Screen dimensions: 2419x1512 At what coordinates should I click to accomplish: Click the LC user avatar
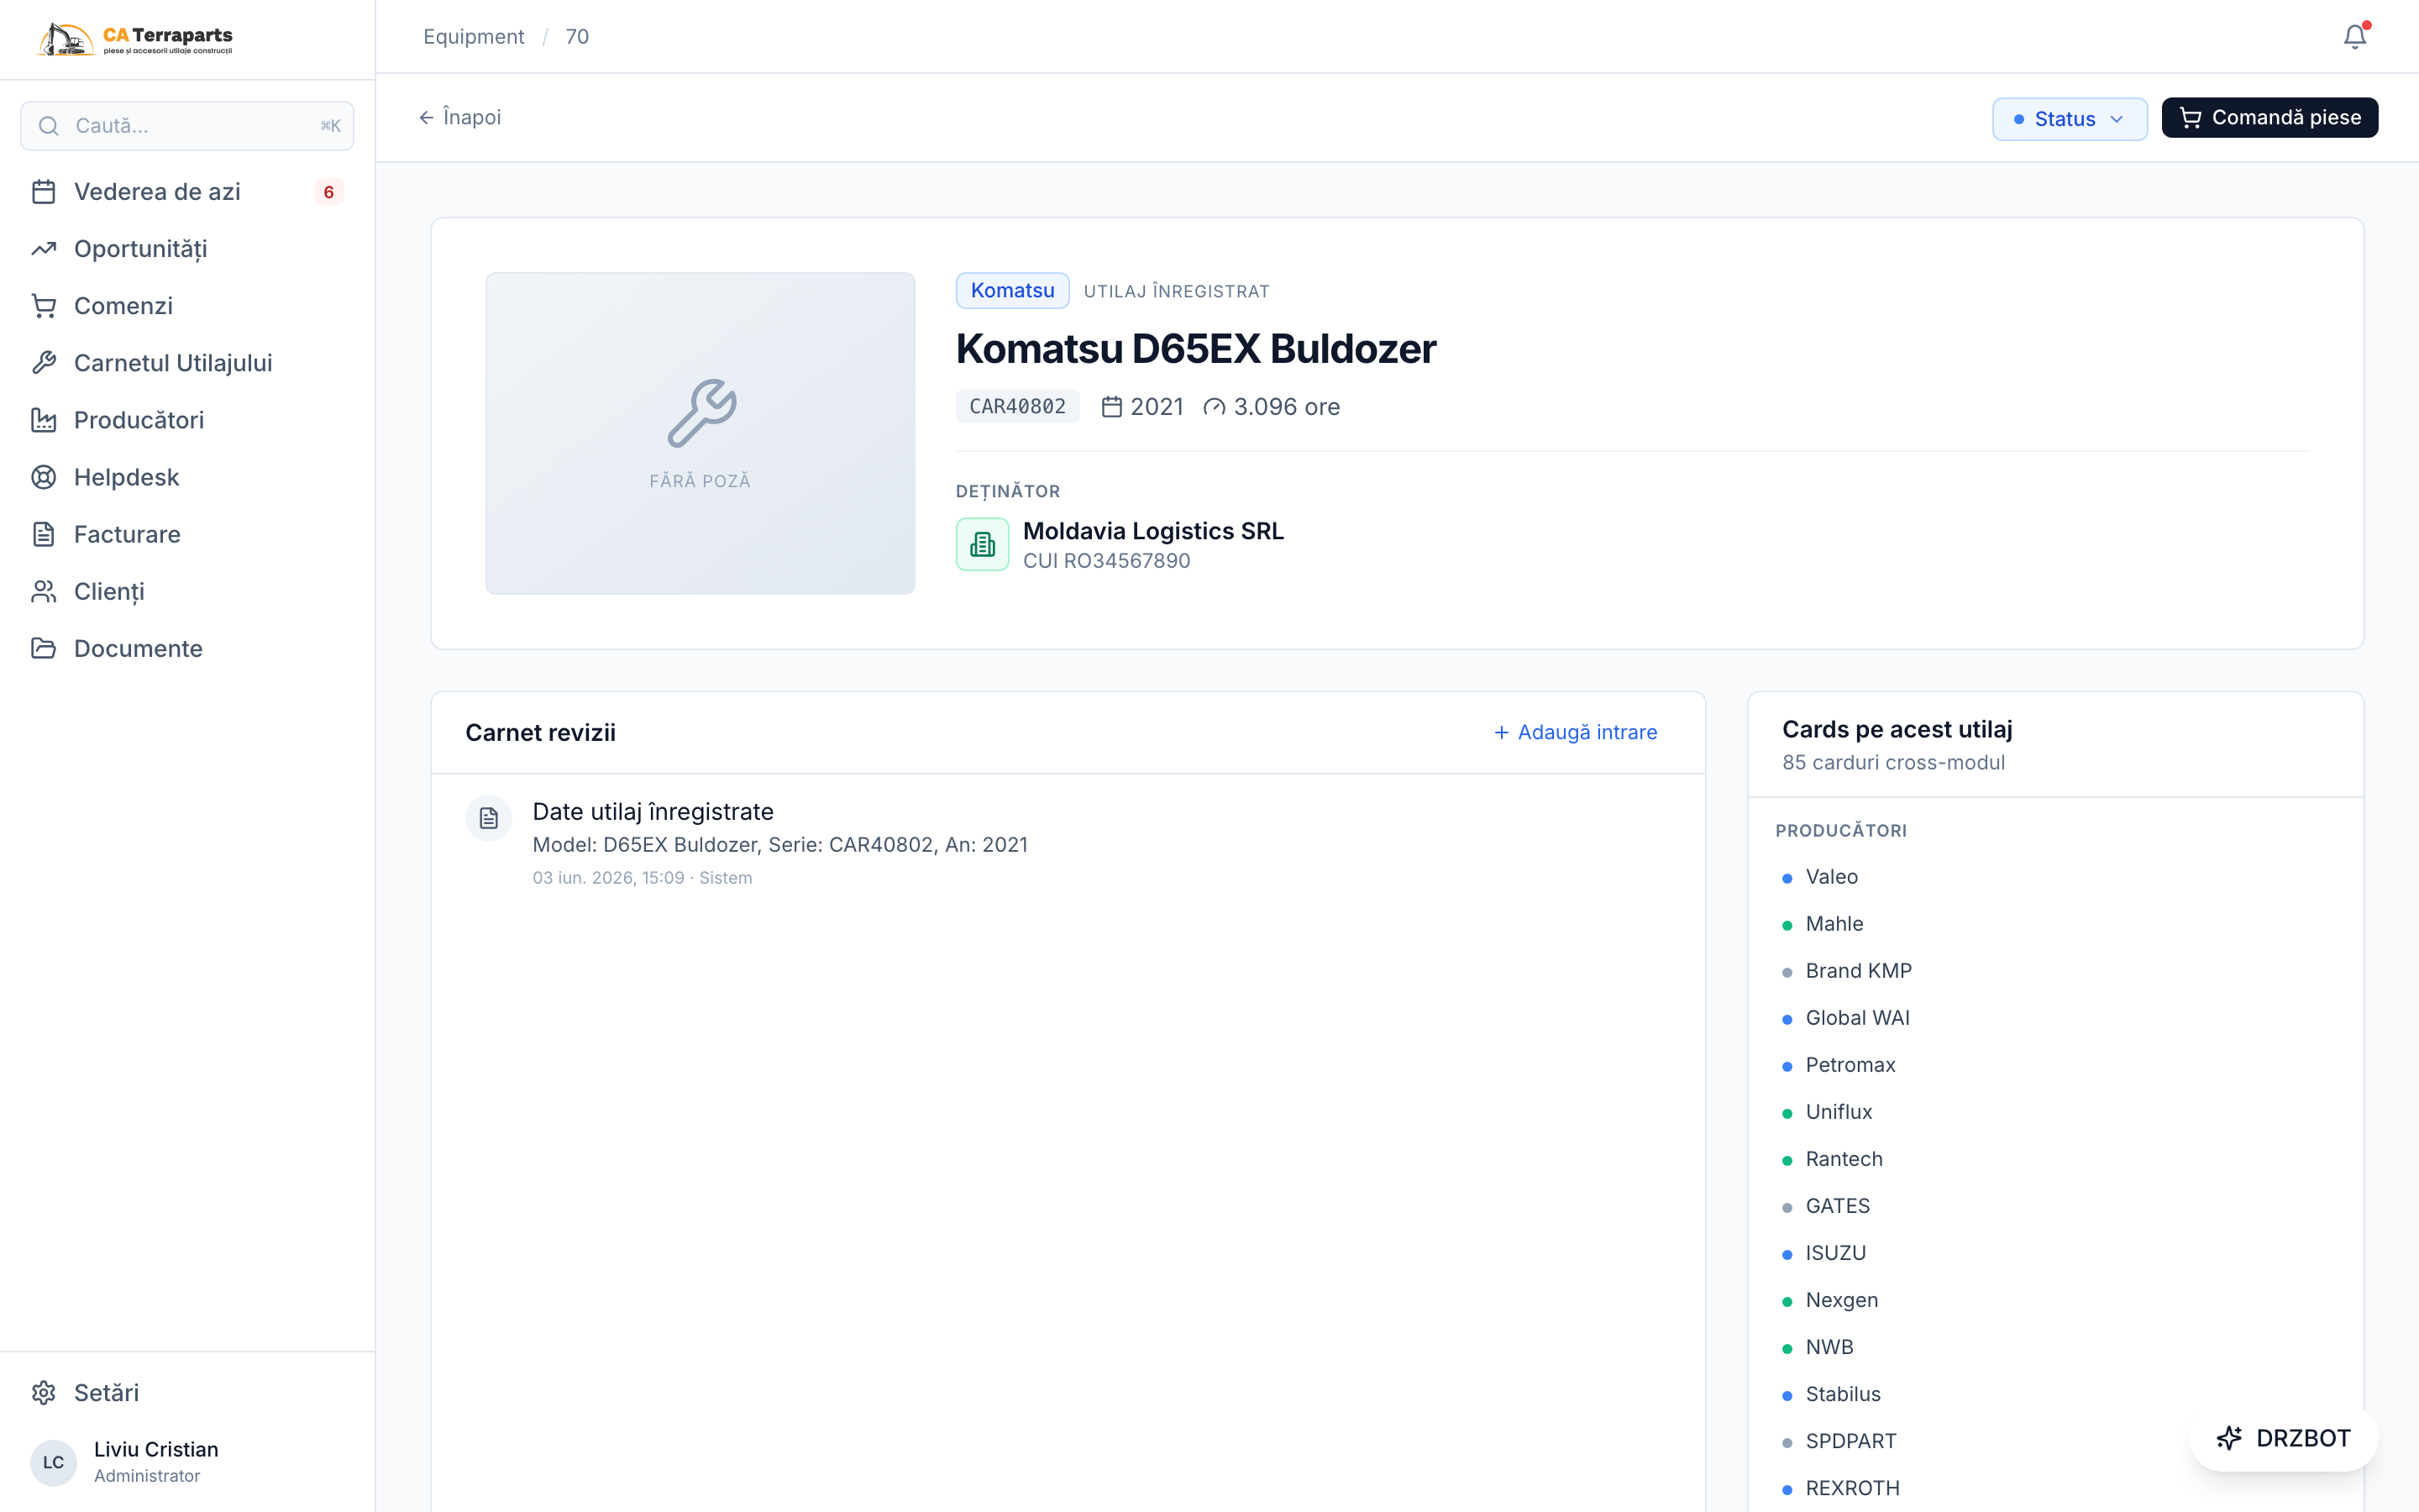(53, 1462)
